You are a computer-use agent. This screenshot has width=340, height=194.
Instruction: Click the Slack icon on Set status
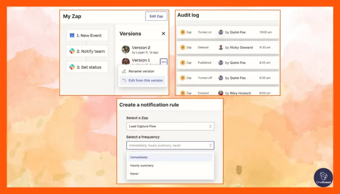click(72, 67)
